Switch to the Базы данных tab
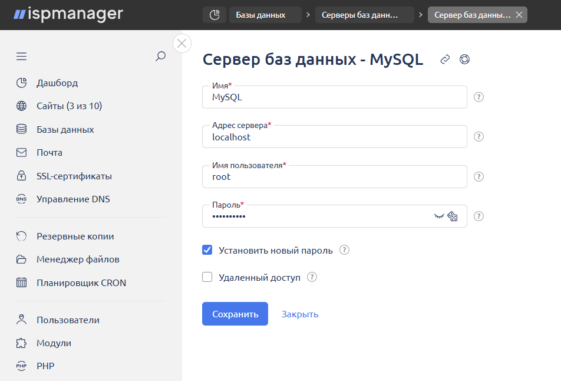 (x=261, y=15)
